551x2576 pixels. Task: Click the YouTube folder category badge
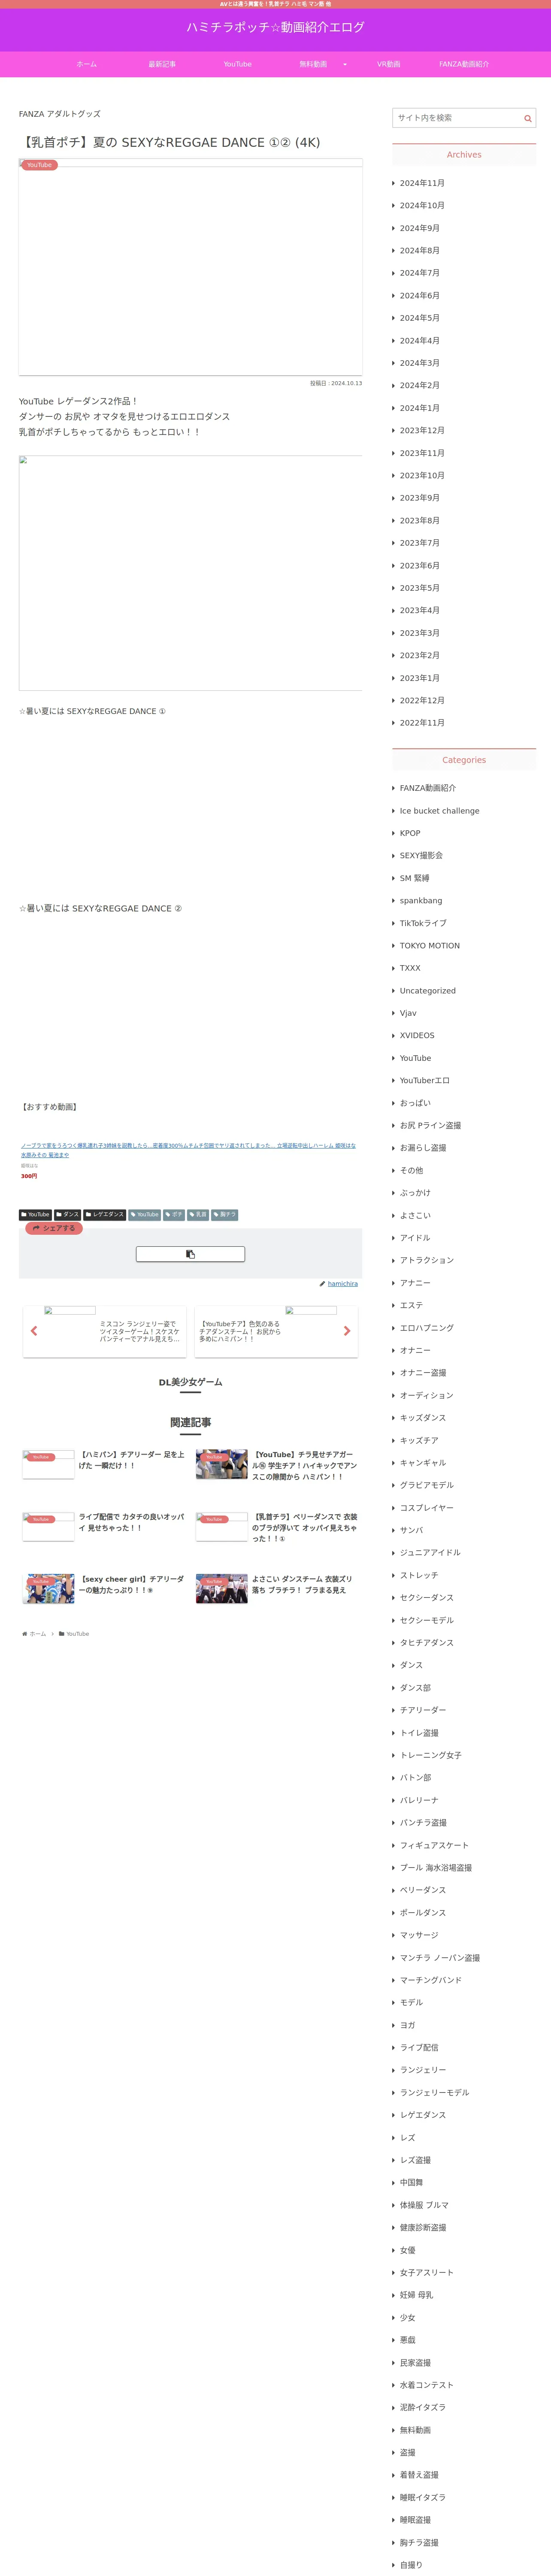(x=35, y=1214)
